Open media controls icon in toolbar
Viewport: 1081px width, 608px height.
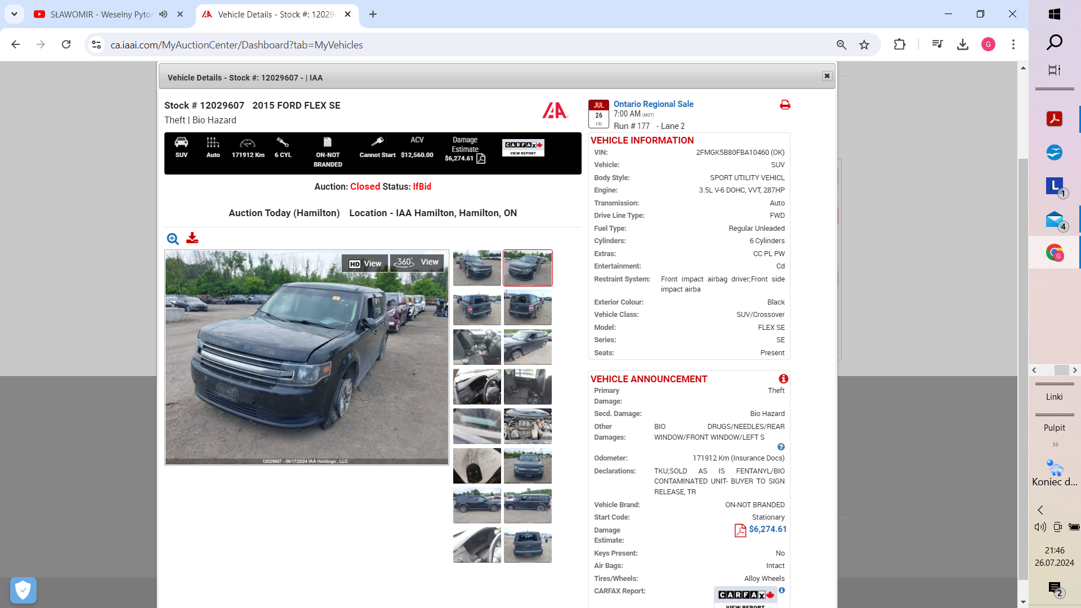(x=937, y=44)
